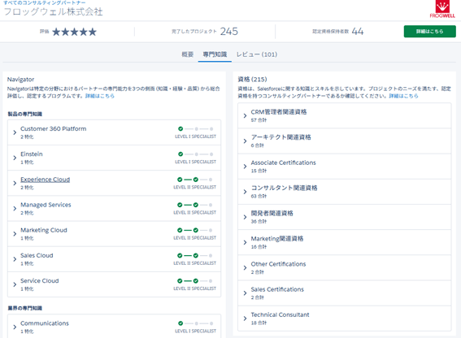Viewport: 461px width, 338px height.
Task: Expand the 開発者関連資格 chevron
Action: pos(245,217)
